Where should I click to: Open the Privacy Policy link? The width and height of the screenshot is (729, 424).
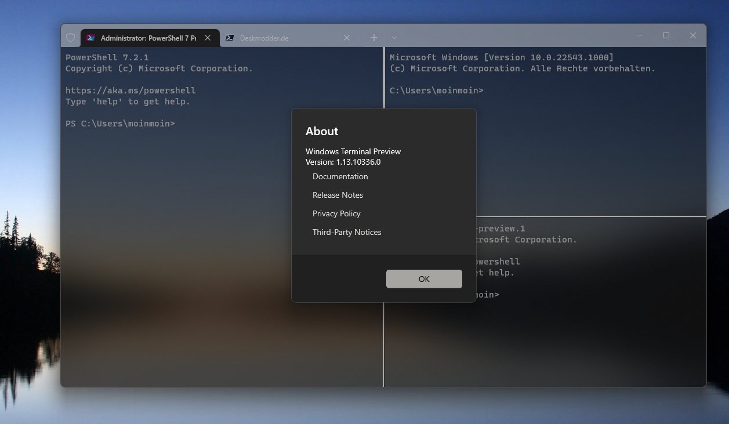[x=336, y=213]
